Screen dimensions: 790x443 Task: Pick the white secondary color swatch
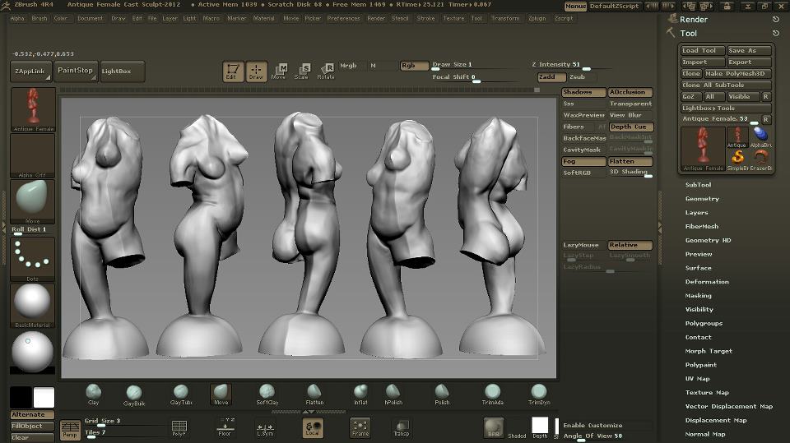[44, 398]
